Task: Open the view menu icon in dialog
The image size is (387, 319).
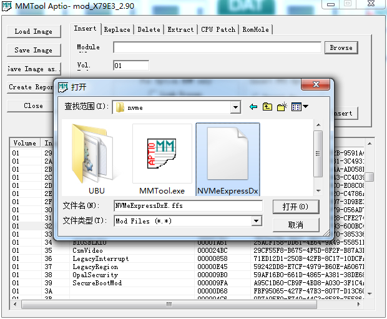Action: point(300,107)
